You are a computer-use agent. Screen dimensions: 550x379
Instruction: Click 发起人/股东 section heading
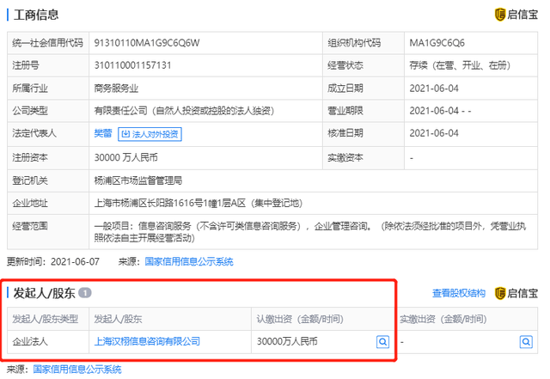44,293
